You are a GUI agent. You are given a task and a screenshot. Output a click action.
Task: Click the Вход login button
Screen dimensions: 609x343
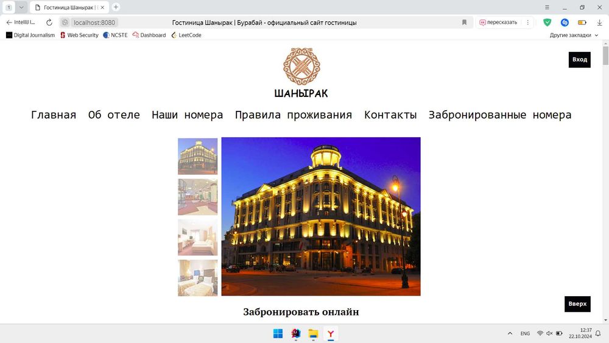580,60
